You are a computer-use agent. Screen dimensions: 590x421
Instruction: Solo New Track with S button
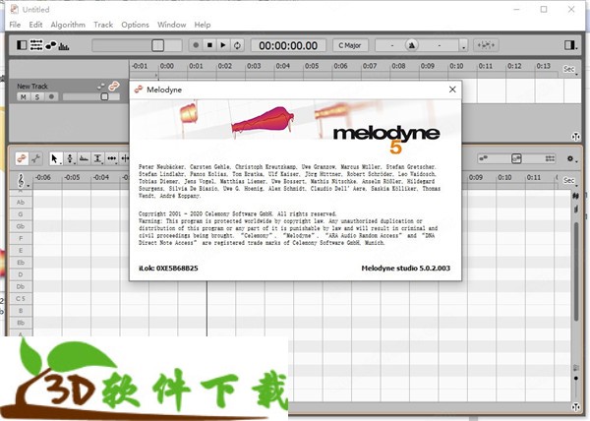click(37, 96)
